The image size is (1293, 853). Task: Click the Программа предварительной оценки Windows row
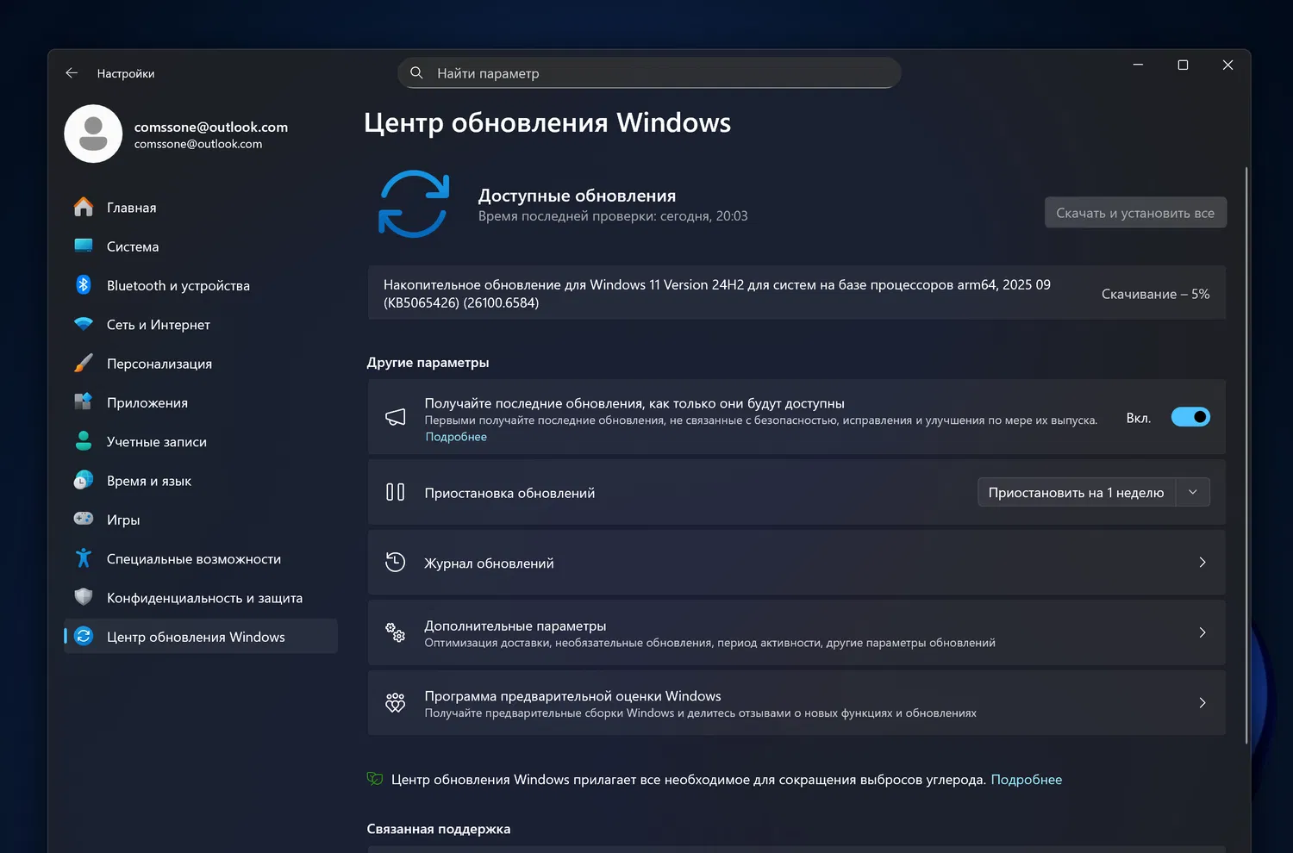coord(796,702)
